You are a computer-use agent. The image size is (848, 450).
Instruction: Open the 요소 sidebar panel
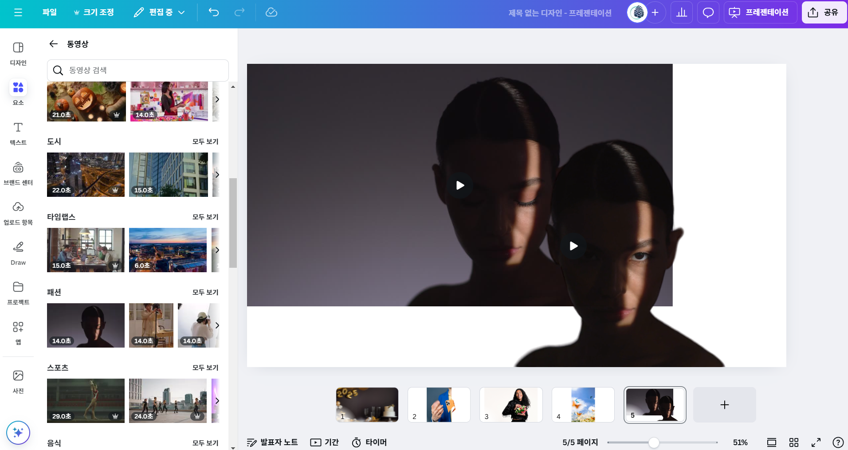tap(18, 93)
